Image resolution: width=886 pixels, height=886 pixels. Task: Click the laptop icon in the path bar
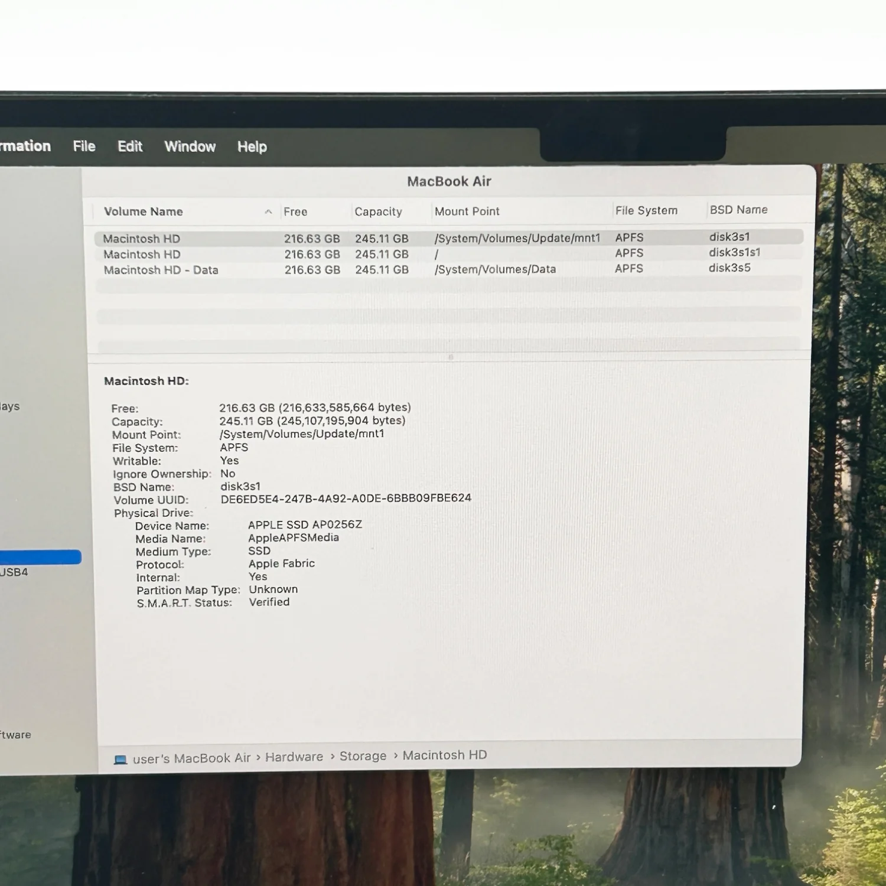[120, 760]
